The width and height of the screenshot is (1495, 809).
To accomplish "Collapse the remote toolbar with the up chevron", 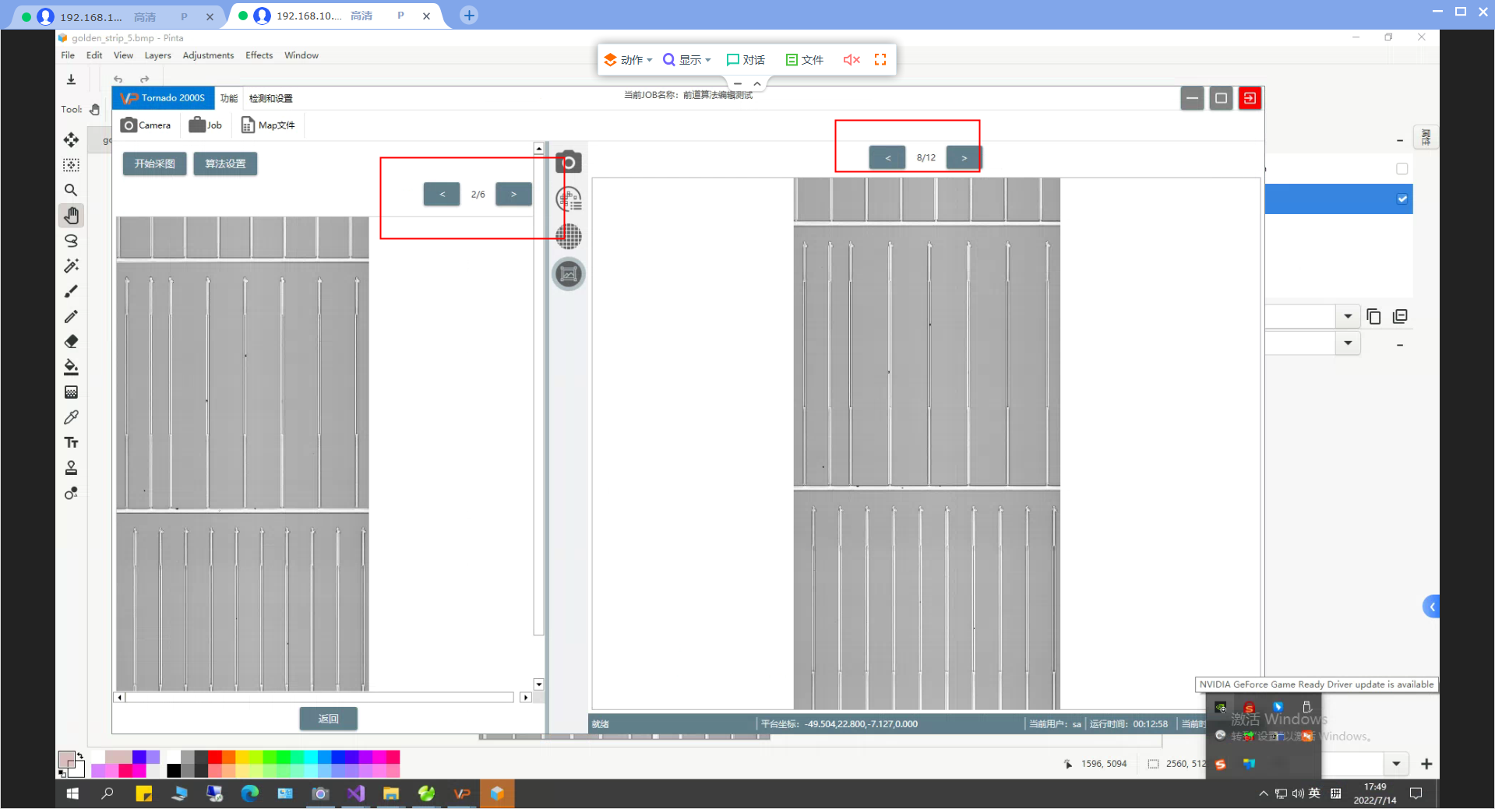I will [757, 83].
